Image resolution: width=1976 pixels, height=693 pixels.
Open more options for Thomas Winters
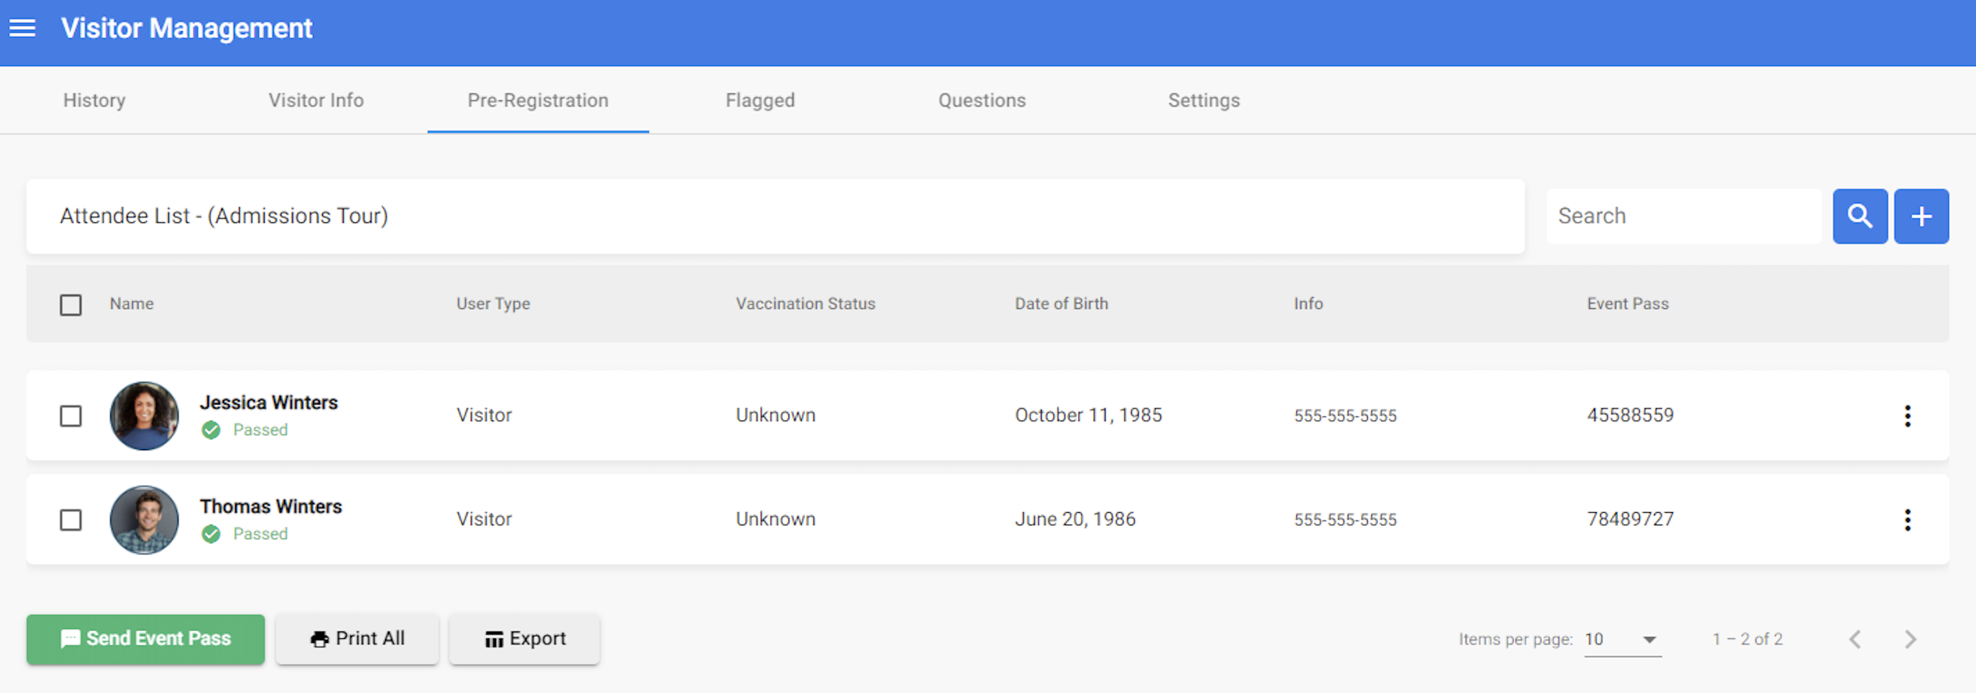point(1907,520)
